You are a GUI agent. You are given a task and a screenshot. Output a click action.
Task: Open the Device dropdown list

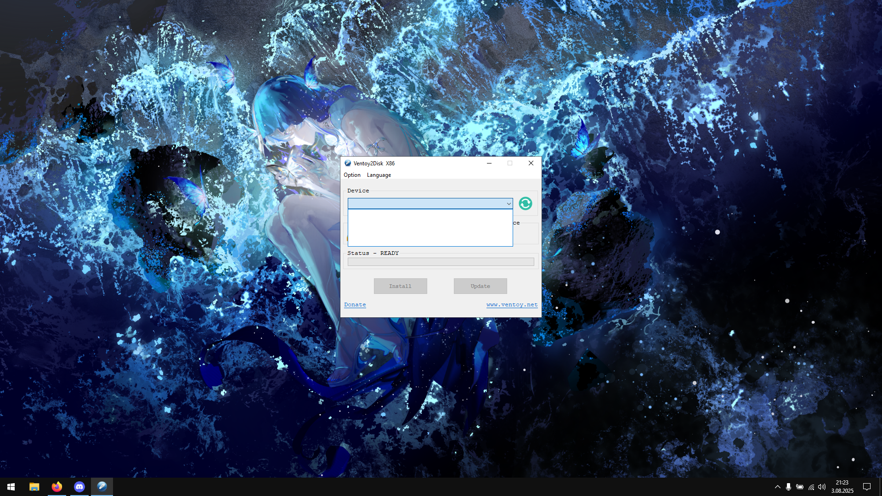point(430,203)
